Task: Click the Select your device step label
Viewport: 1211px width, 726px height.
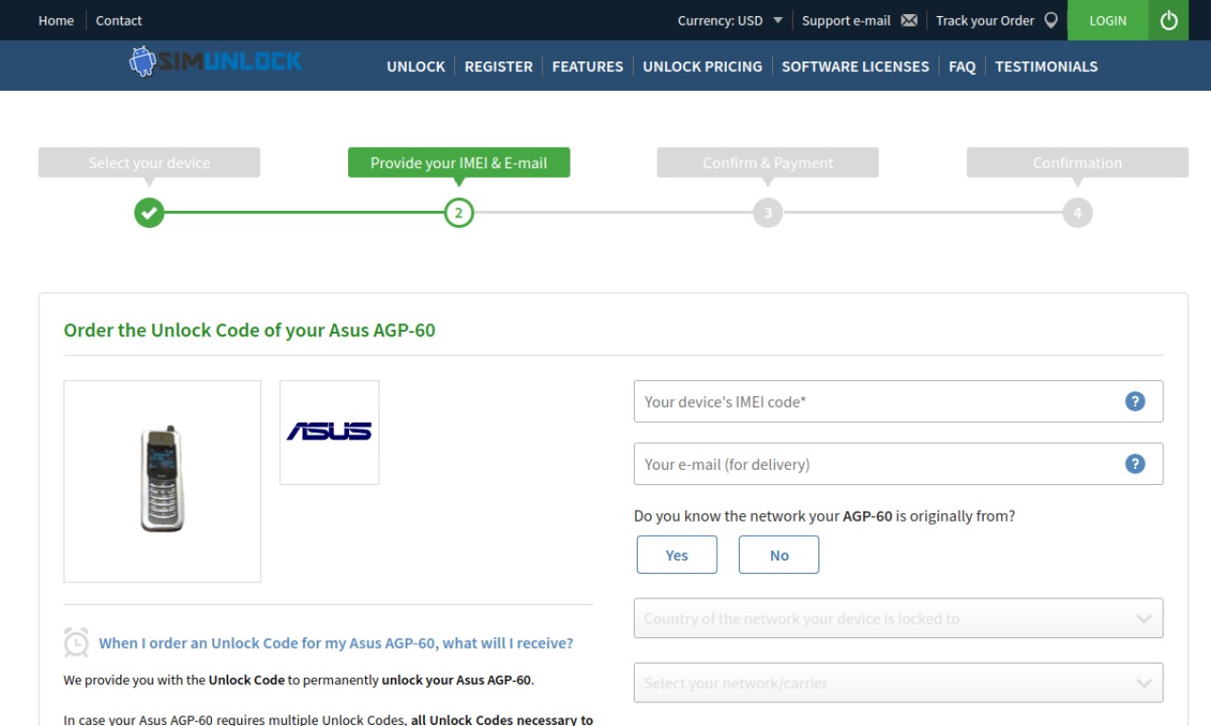Action: (x=149, y=163)
